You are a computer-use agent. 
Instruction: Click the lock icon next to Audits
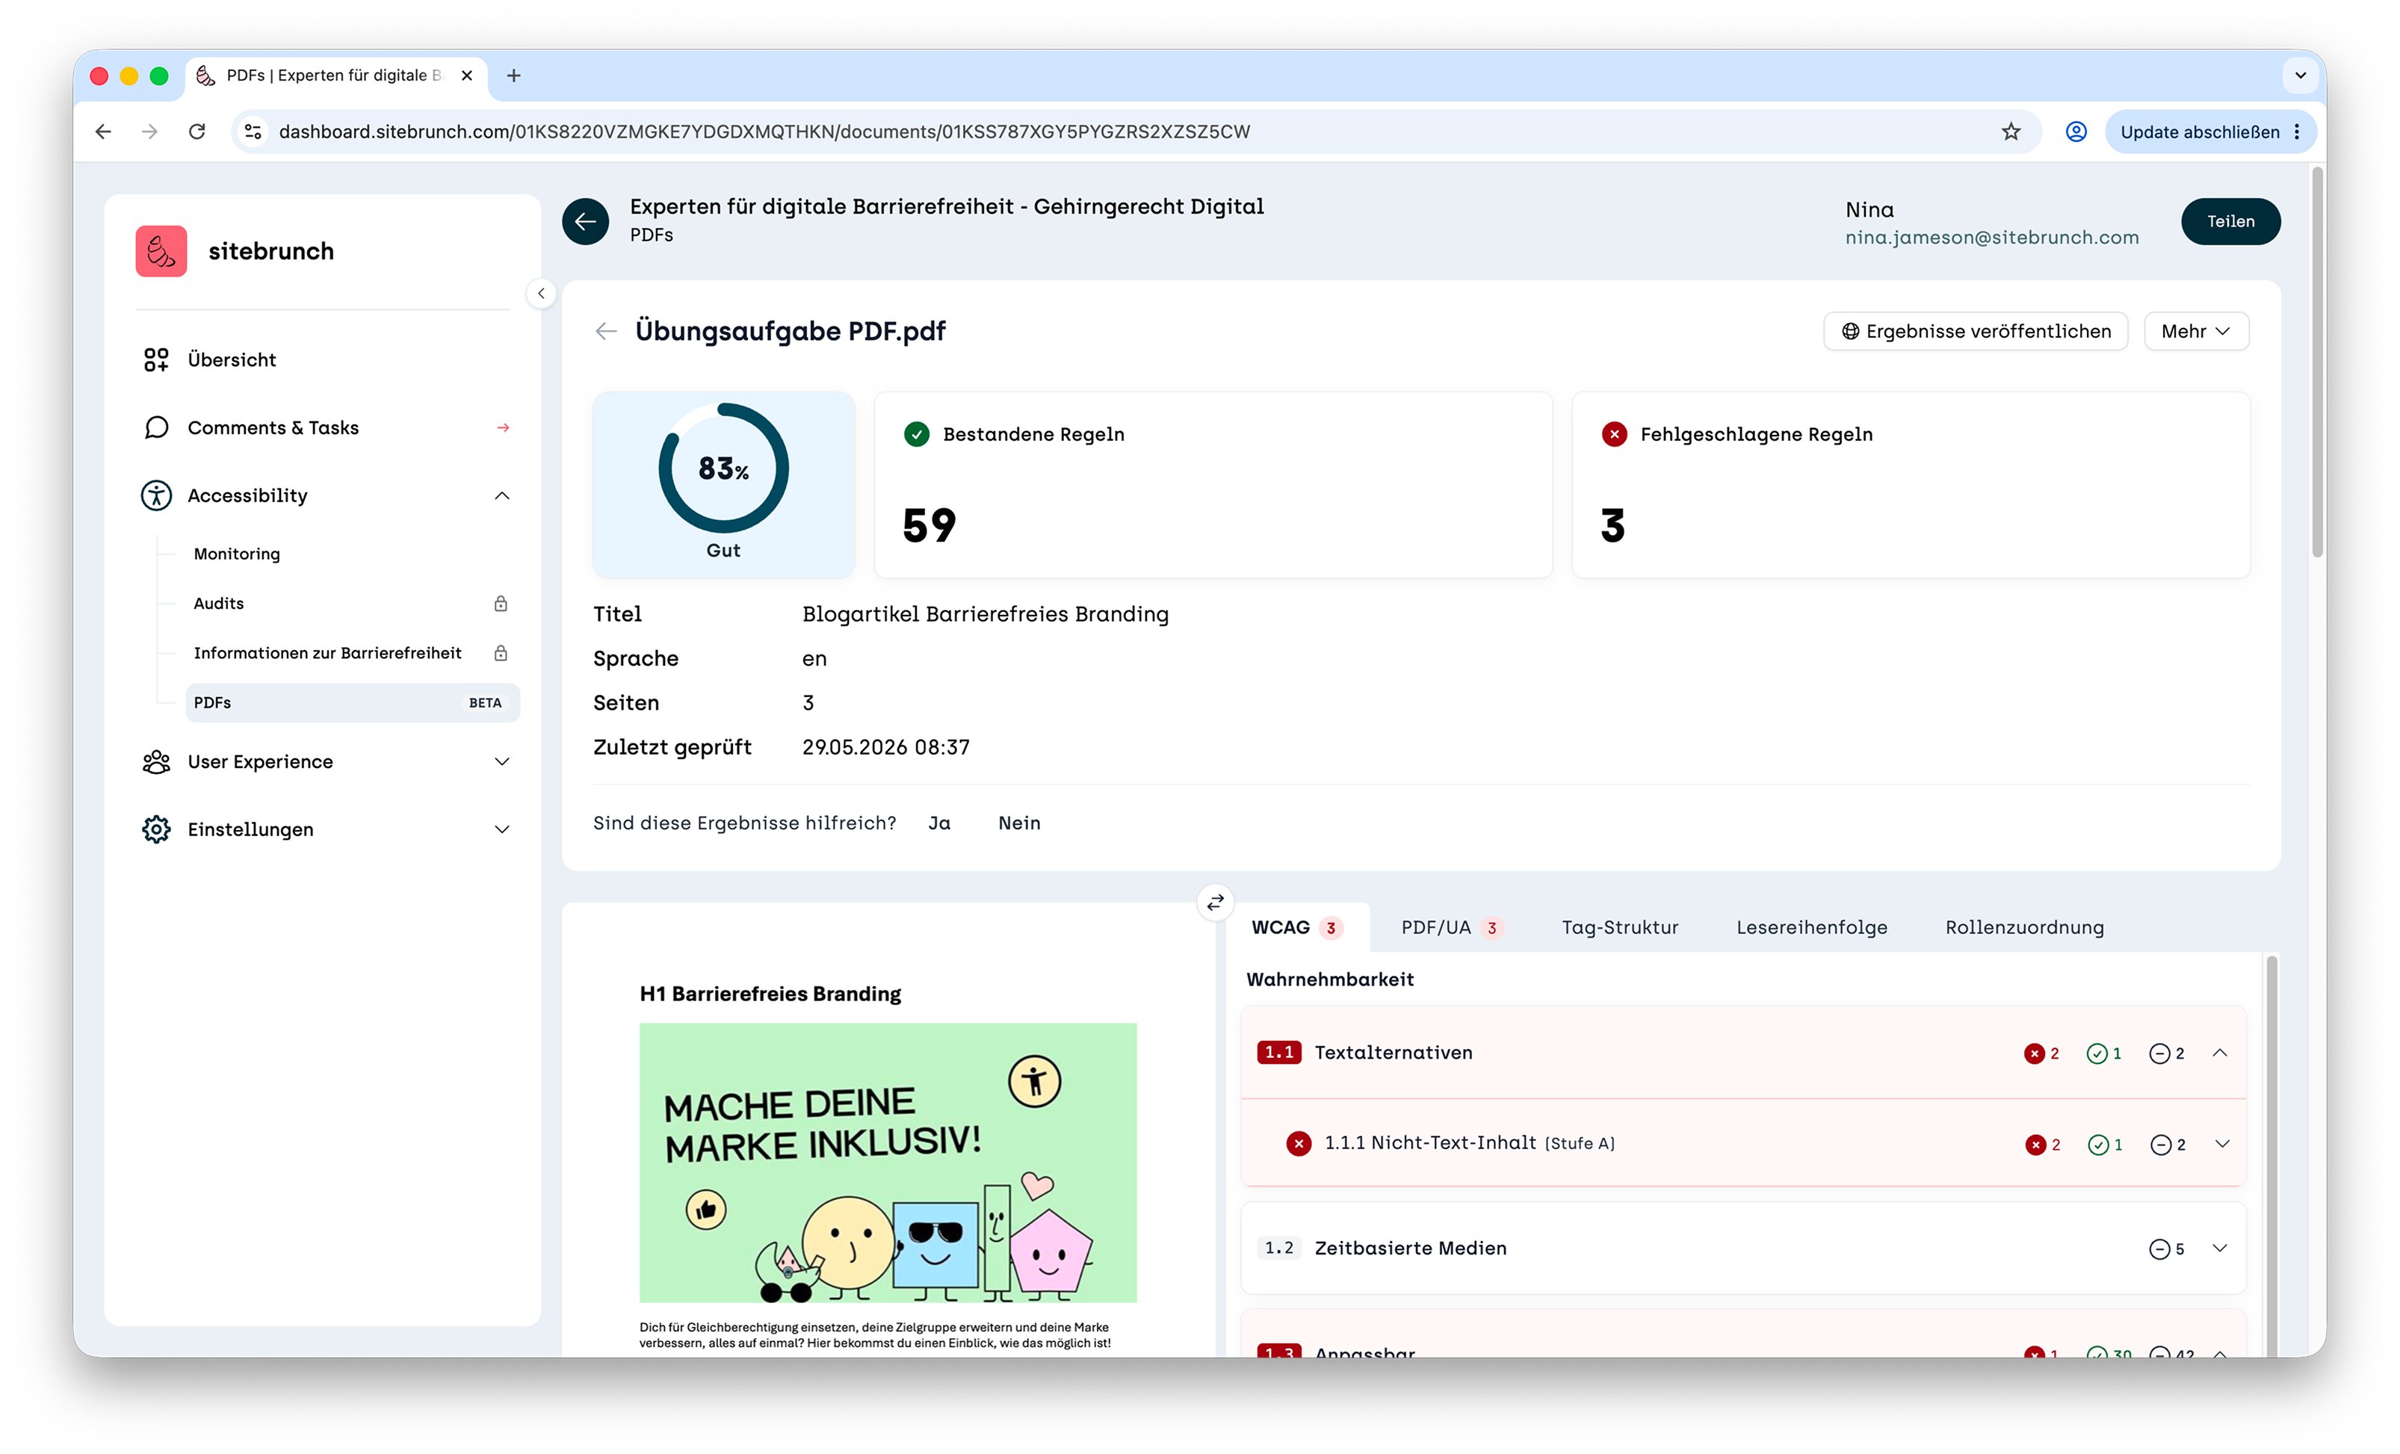pos(501,604)
